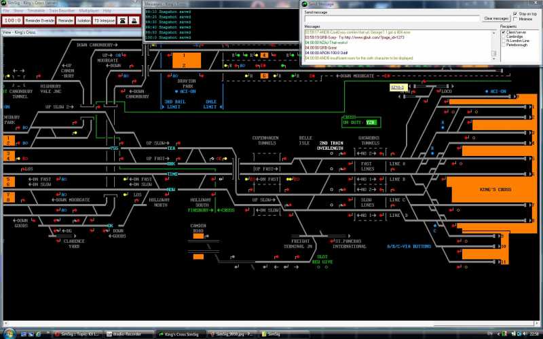The image size is (543, 339).
Task: Click the Reminder Override button
Action: coord(40,21)
